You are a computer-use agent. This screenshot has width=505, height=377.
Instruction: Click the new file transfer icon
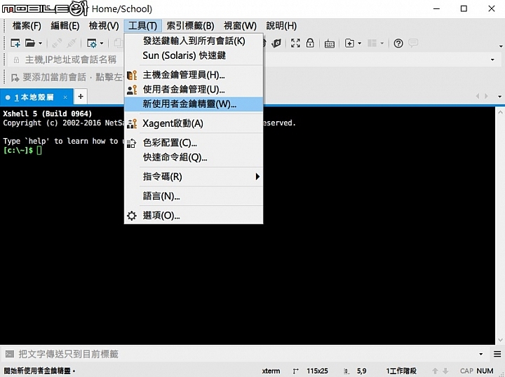[x=349, y=43]
